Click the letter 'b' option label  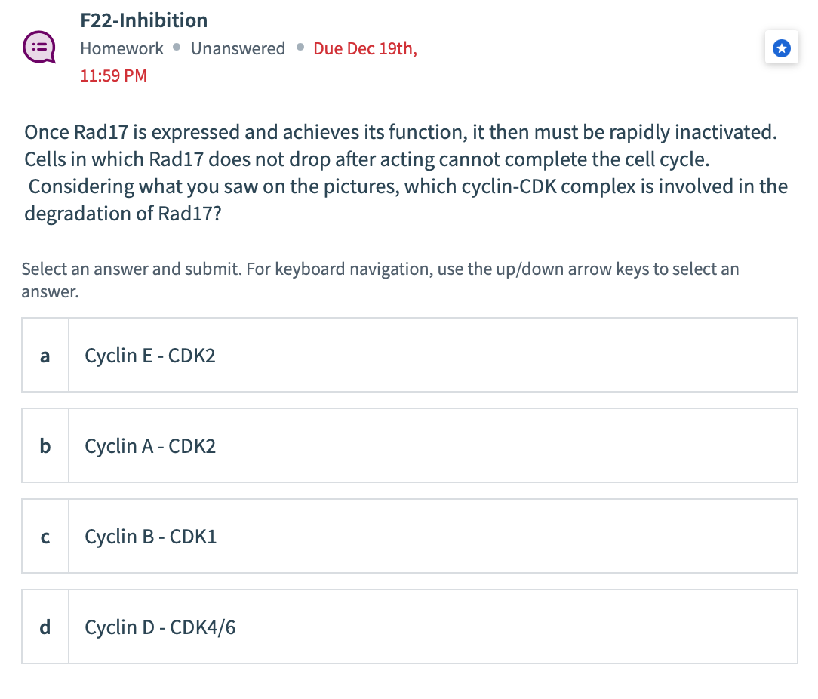(x=45, y=446)
